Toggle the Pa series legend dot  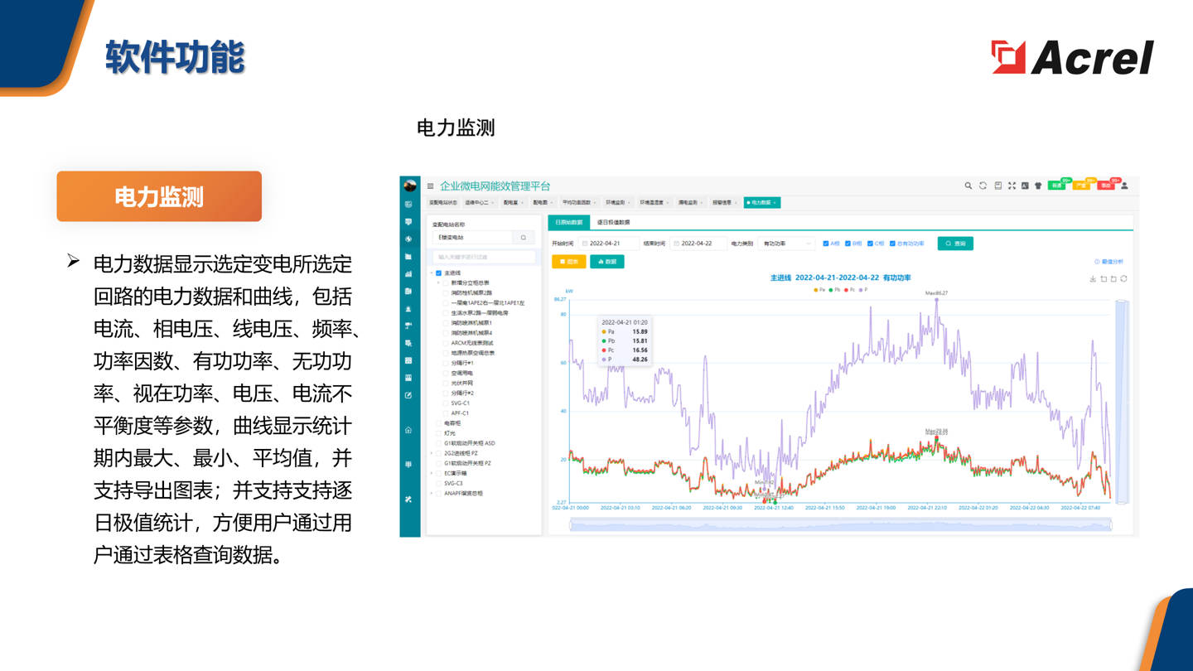pyautogui.click(x=816, y=290)
